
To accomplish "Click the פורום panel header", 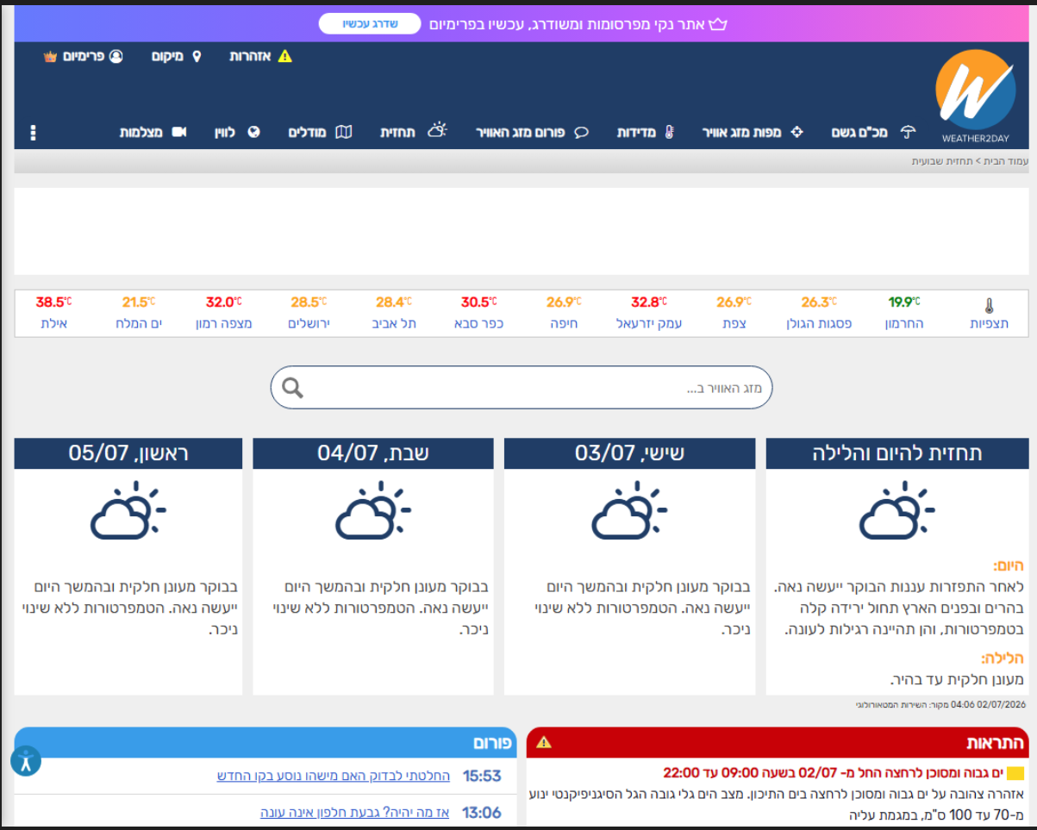I will [265, 742].
